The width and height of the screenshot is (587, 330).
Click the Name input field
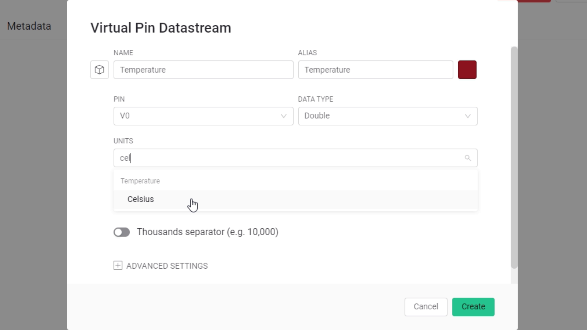(x=203, y=70)
